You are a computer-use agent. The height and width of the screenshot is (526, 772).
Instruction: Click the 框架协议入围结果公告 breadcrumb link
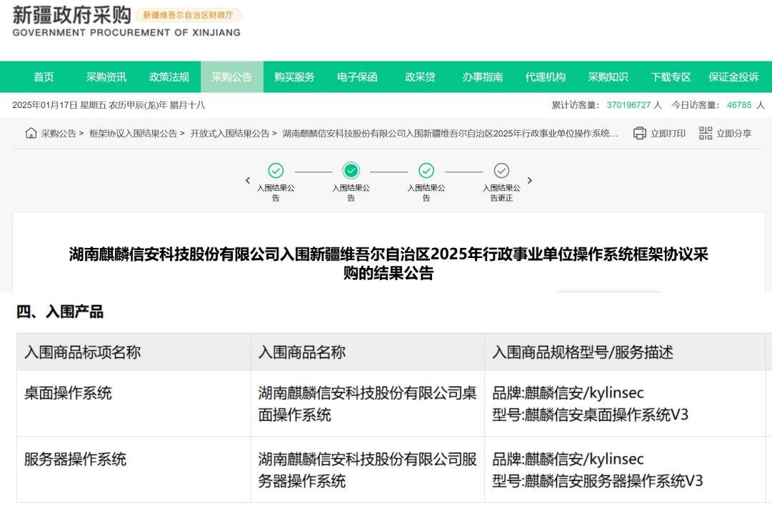tap(133, 134)
